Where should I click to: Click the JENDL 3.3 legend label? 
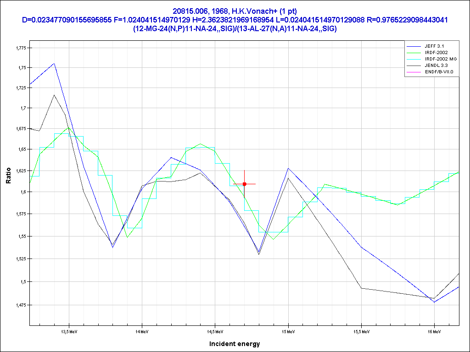click(x=437, y=66)
